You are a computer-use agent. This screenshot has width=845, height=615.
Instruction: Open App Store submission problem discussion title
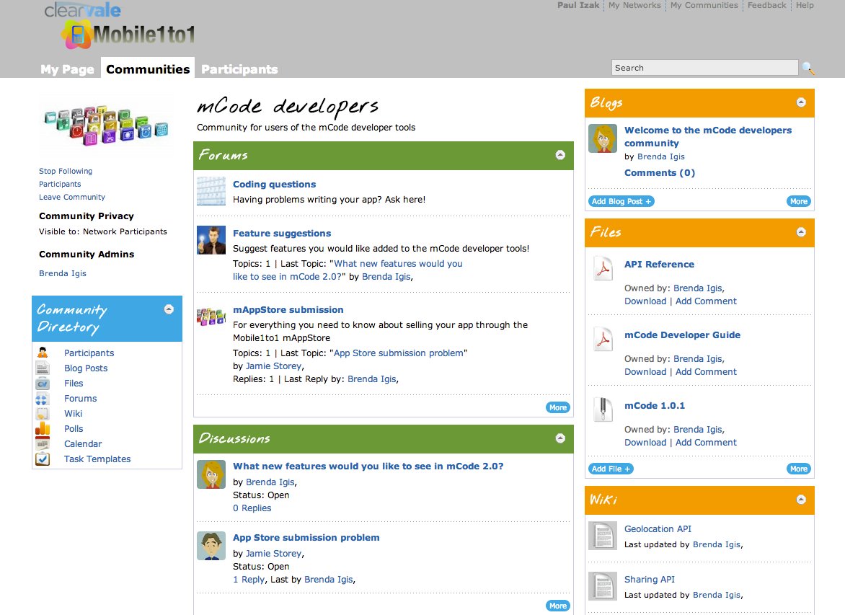click(306, 538)
